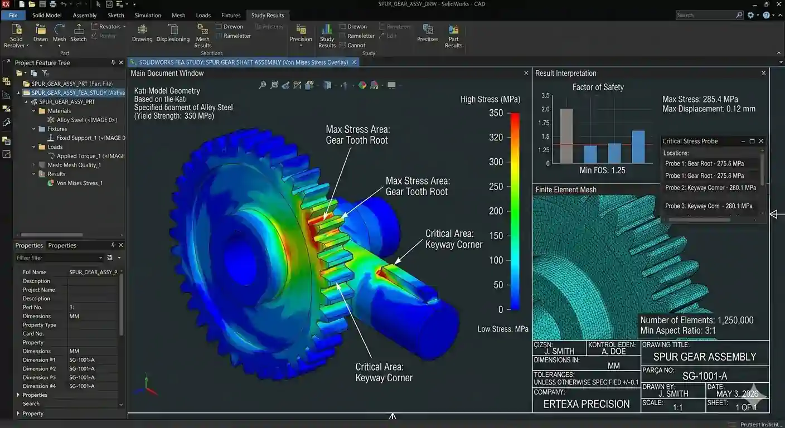Click the filter funnel icon in Feature Tree toolbar

[x=45, y=73]
